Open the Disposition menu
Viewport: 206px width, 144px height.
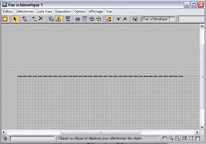click(63, 11)
